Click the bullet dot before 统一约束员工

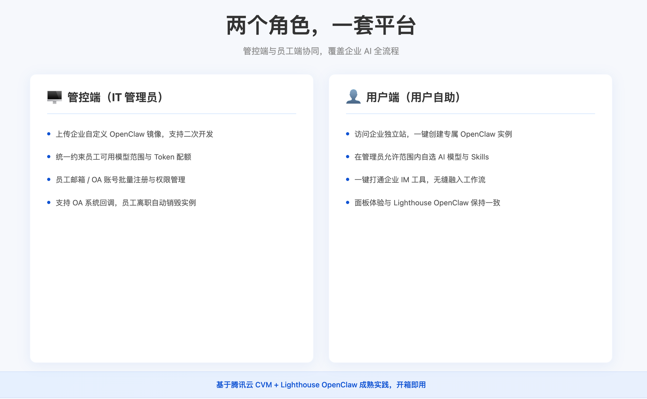(49, 157)
